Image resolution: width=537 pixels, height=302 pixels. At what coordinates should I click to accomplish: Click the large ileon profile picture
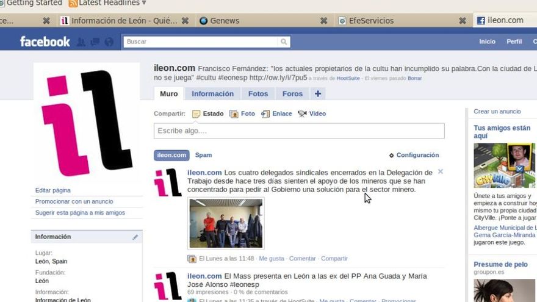[x=87, y=121]
